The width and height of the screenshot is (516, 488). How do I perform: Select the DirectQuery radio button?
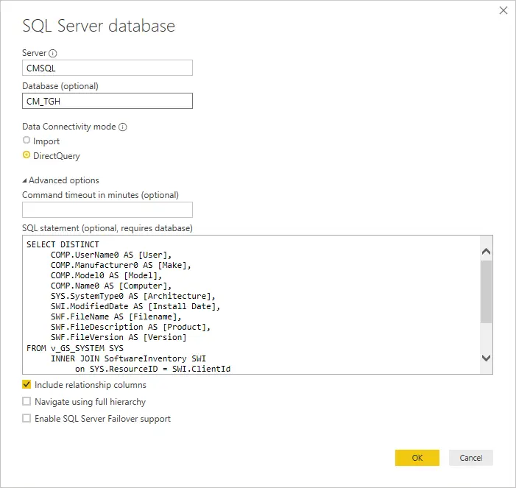point(26,155)
